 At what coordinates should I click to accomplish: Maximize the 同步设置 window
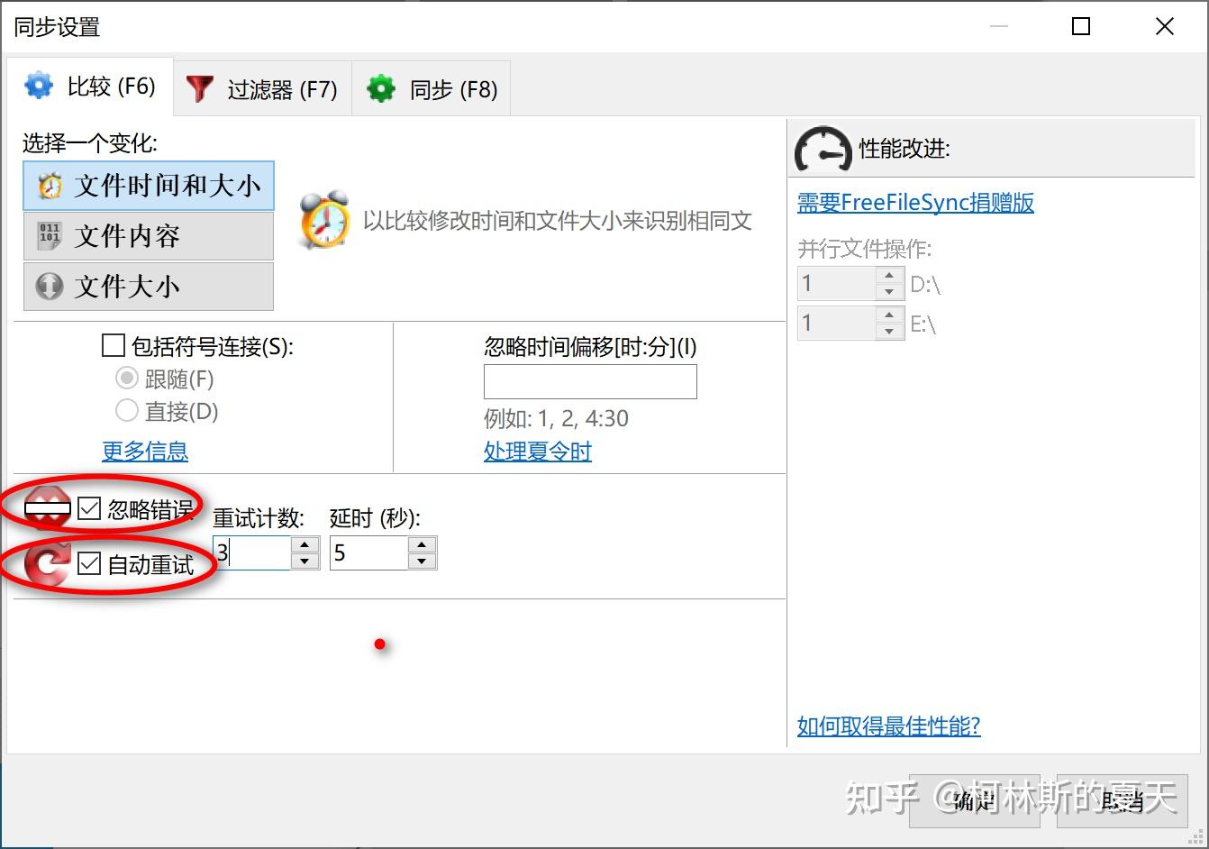(1081, 26)
